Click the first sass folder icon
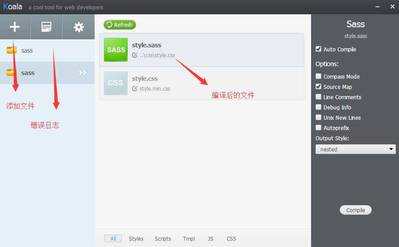This screenshot has width=399, height=247. click(x=12, y=50)
